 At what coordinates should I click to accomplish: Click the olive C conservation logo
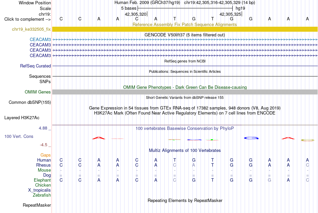click(x=307, y=140)
